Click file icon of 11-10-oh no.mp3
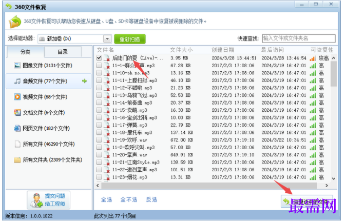The image size is (346, 222). point(107,73)
